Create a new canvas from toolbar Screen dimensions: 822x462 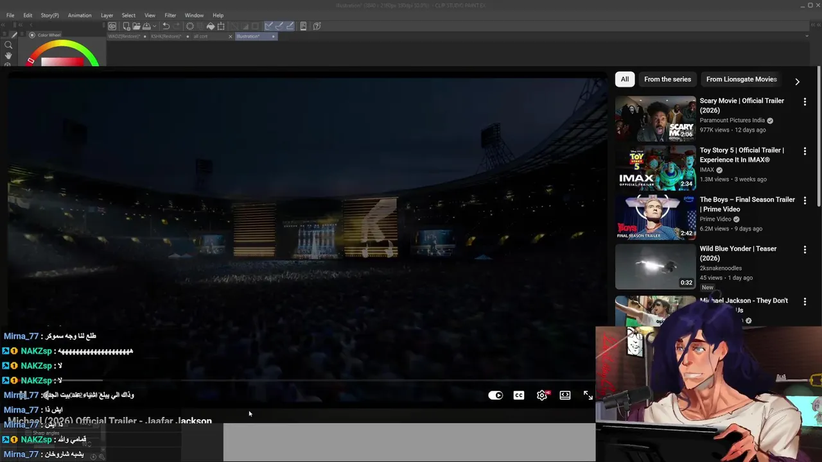(127, 26)
